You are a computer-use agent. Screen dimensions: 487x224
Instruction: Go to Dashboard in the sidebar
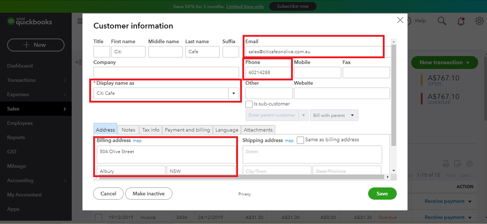point(20,66)
